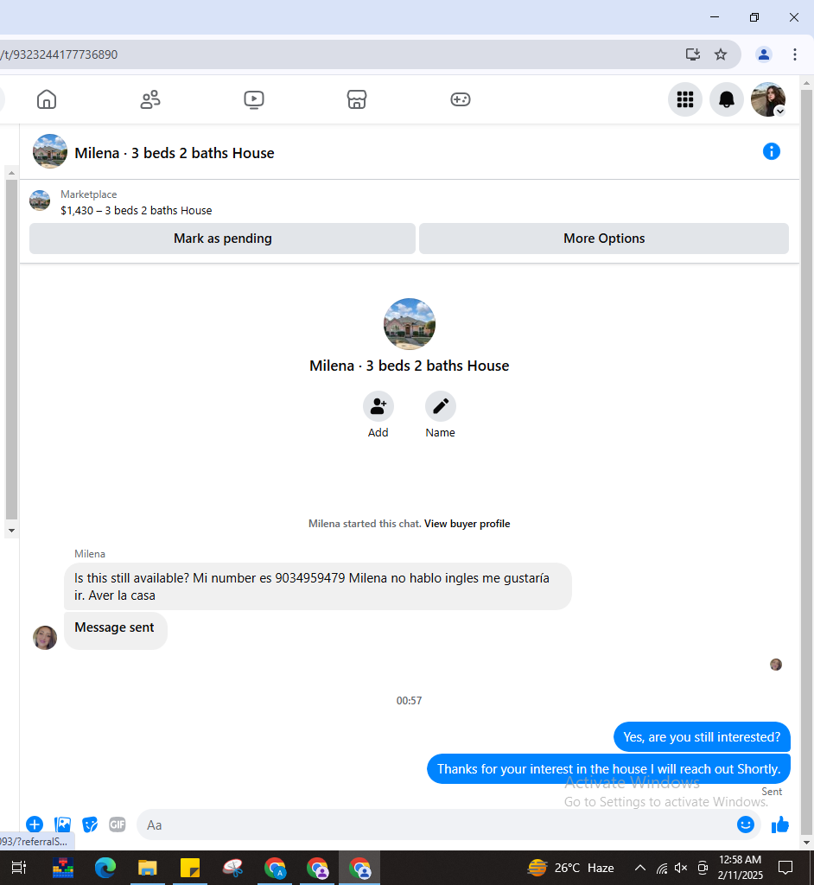Screen dimensions: 814x885
Task: Click the left sidebar scrollbar up arrow
Action: click(11, 173)
